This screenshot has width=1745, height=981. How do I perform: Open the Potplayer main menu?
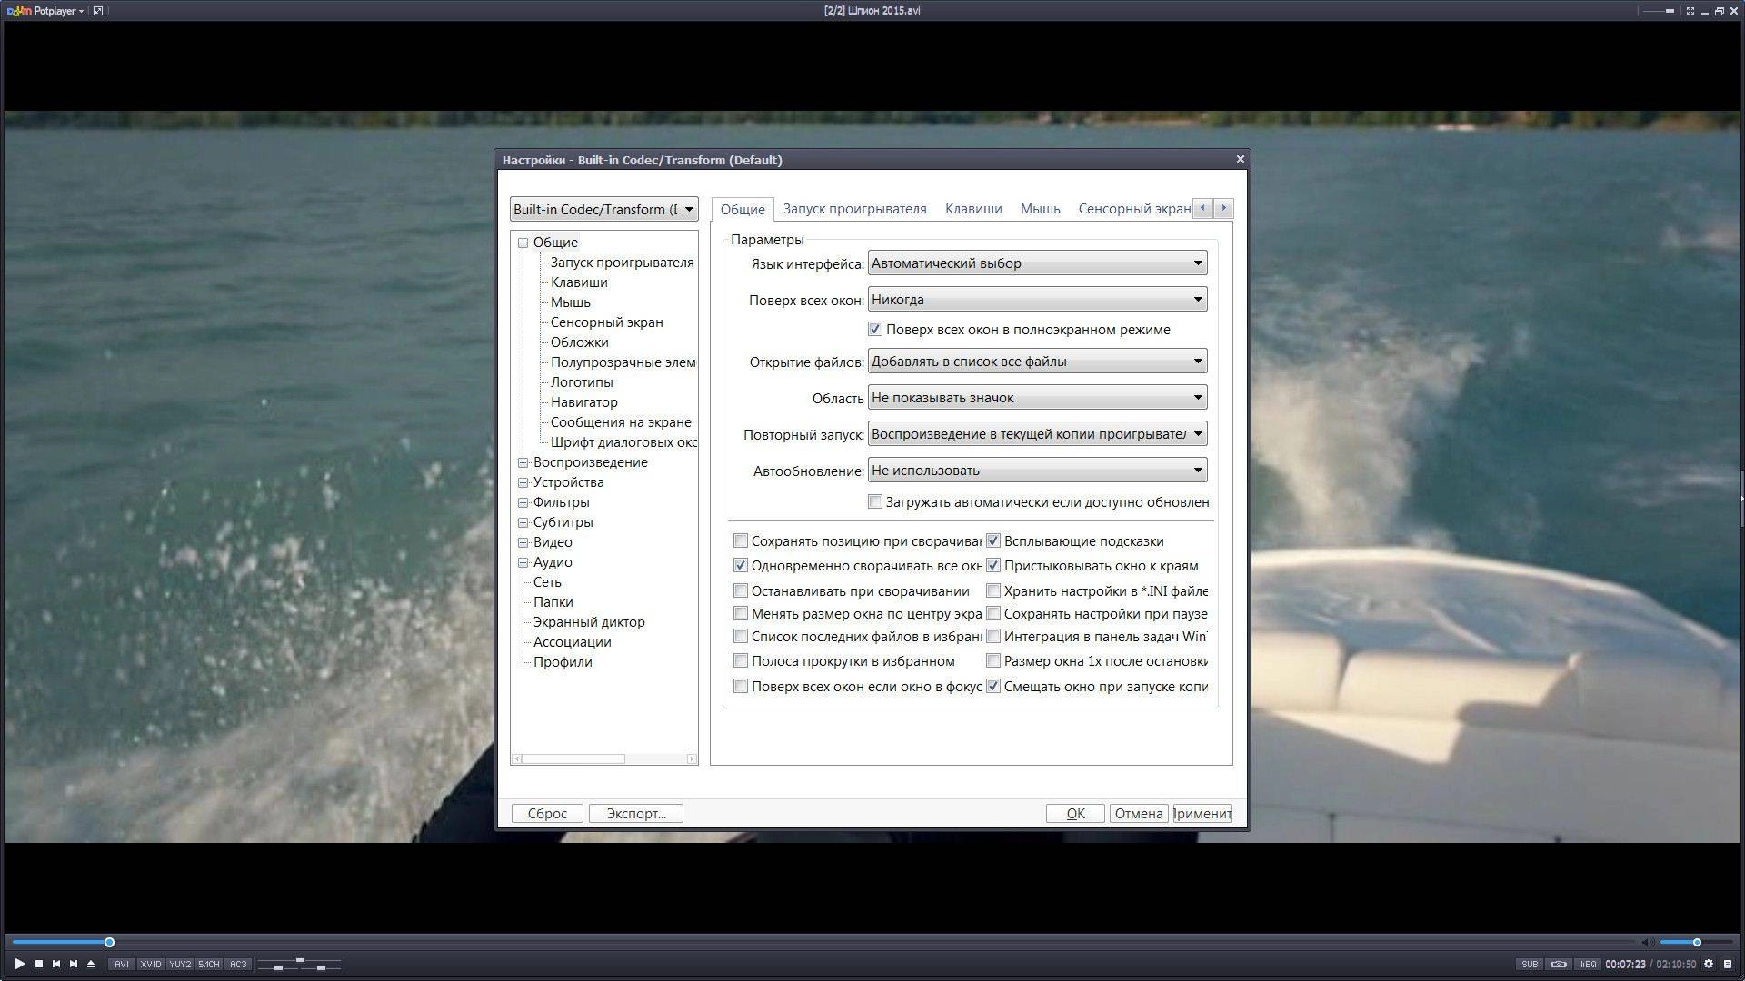pos(46,11)
